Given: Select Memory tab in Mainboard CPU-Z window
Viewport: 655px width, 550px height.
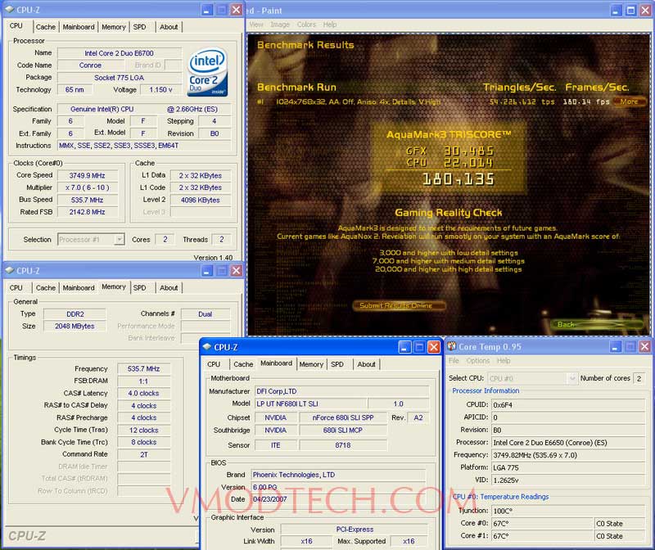Looking at the screenshot, I should click(311, 364).
